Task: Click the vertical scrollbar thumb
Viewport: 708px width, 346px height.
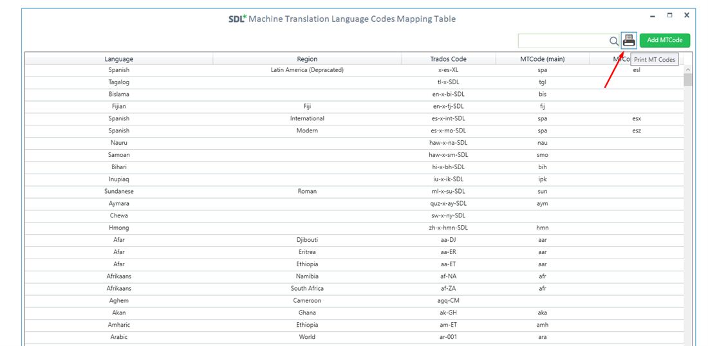Action: pyautogui.click(x=688, y=80)
